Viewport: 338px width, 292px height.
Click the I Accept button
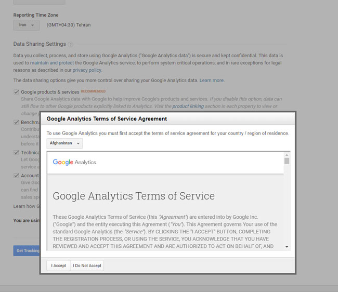point(58,266)
